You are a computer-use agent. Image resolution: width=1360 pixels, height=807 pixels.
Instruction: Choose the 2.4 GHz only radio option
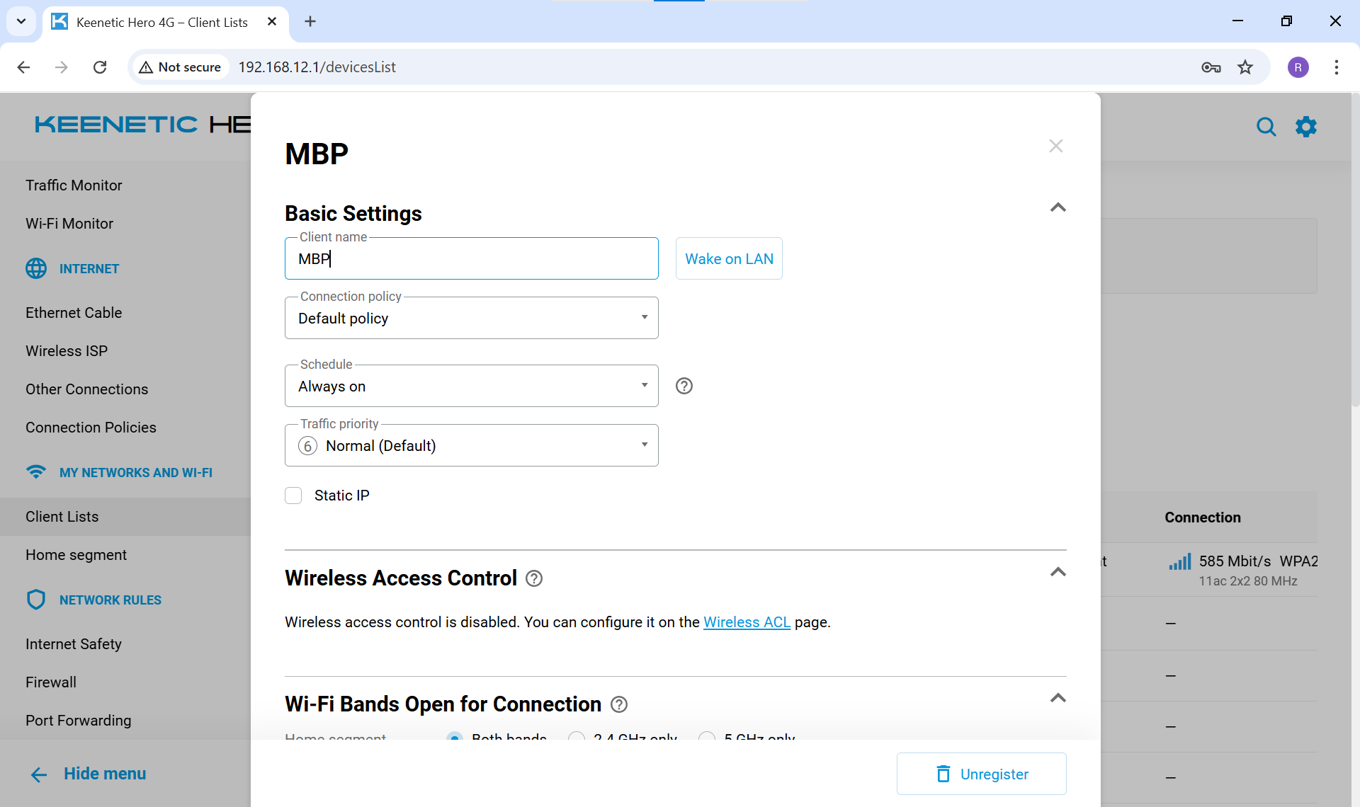pyautogui.click(x=577, y=737)
